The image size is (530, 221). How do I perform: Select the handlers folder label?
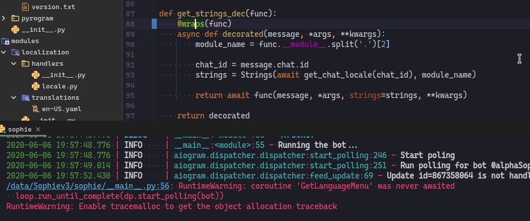(x=48, y=63)
